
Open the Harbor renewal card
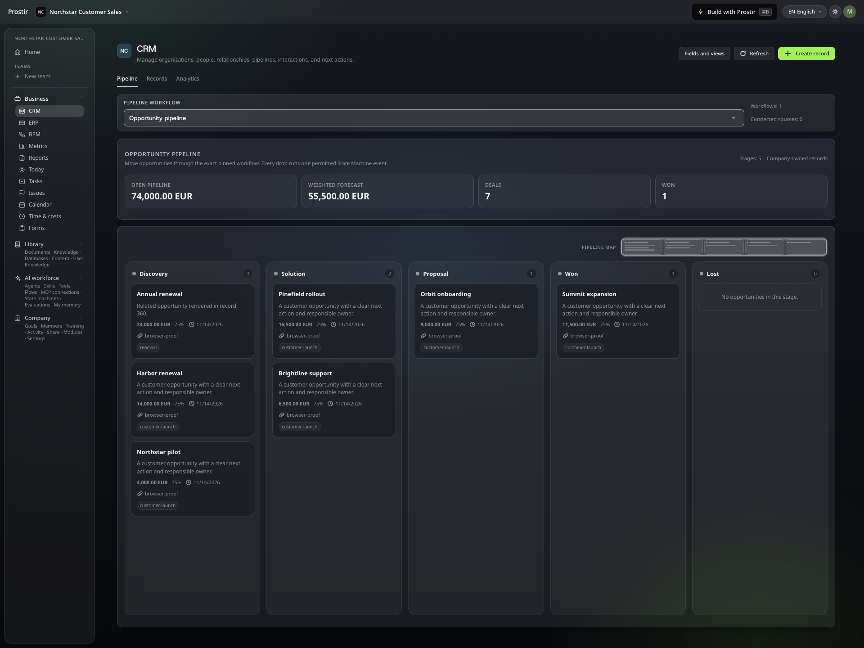click(192, 400)
